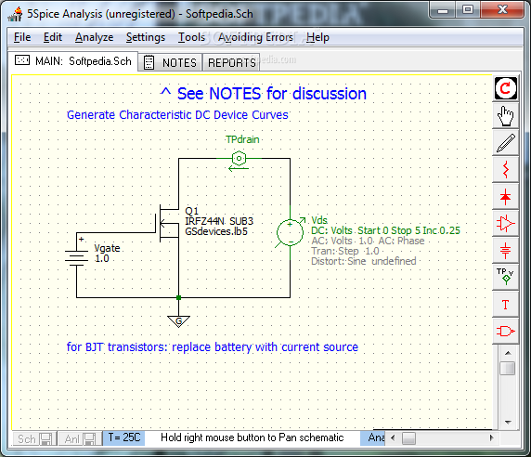Click the 'for BJT transistors' note text
This screenshot has height=457, width=531.
pos(213,346)
